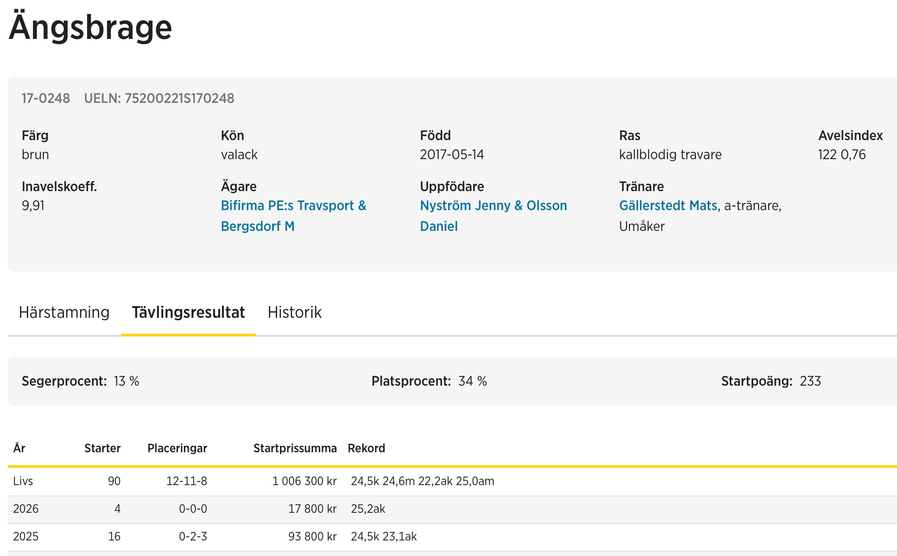897x556 pixels.
Task: Open the Härstamning tab
Action: pyautogui.click(x=64, y=312)
